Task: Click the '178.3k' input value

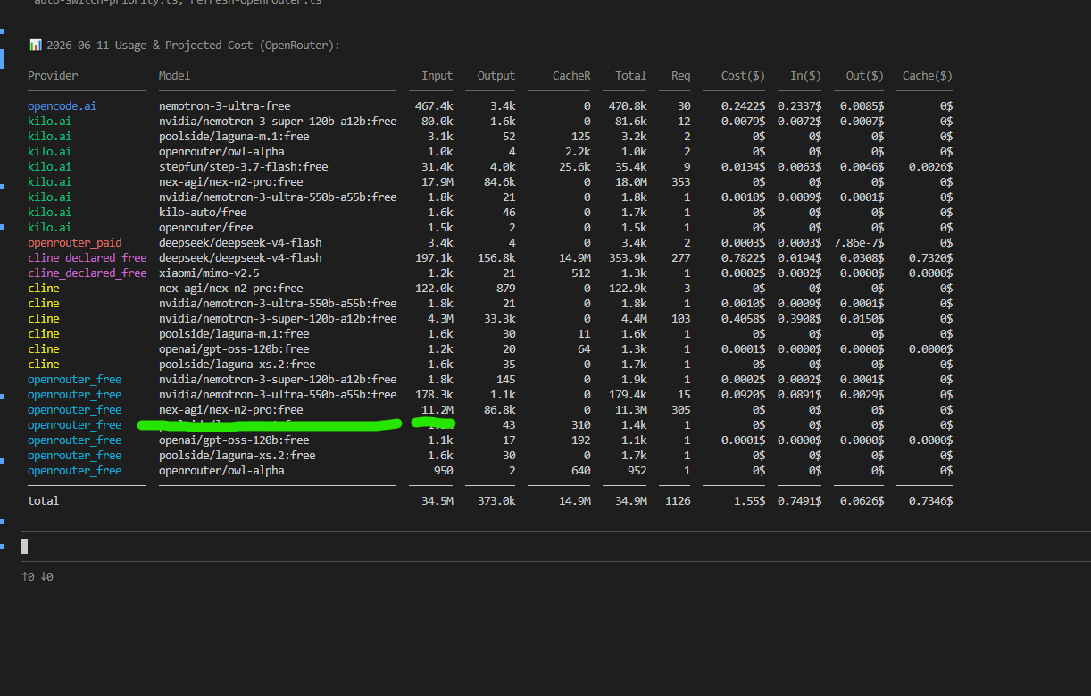Action: click(x=434, y=395)
